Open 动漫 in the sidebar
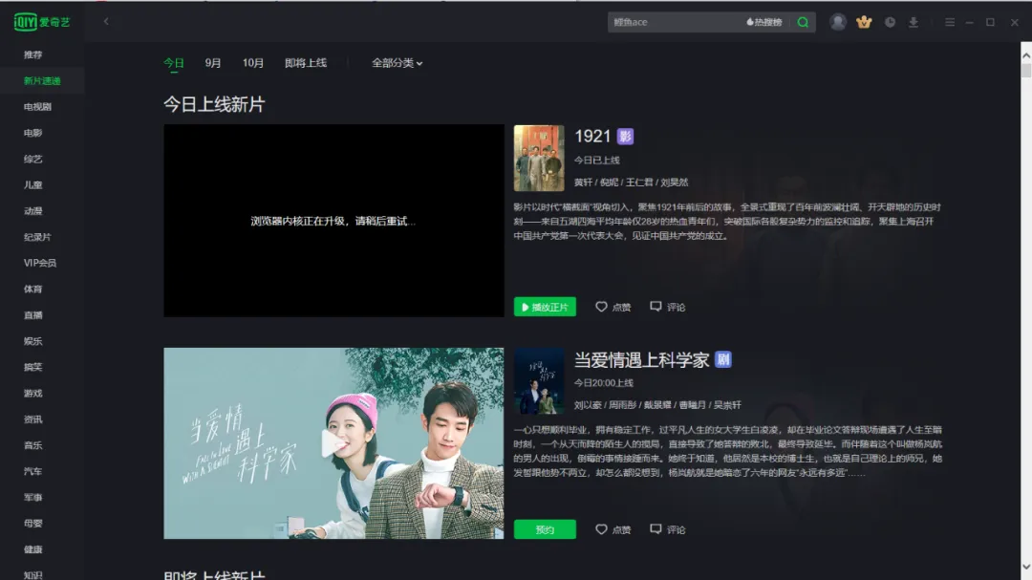 (x=32, y=210)
